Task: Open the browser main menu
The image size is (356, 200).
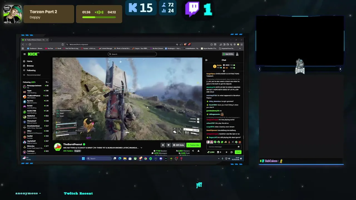Action: click(x=242, y=44)
